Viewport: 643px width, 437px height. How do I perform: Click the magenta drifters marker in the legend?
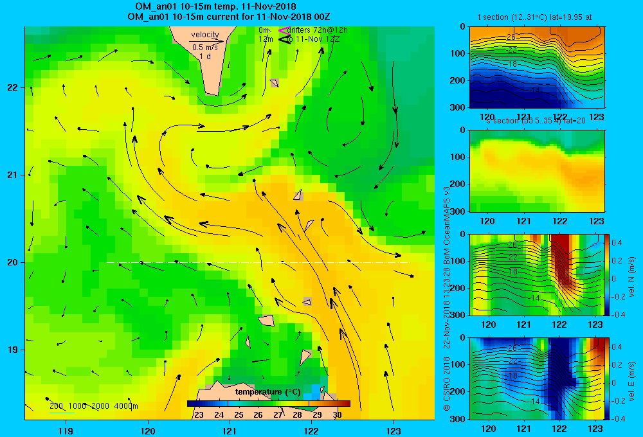tap(284, 30)
